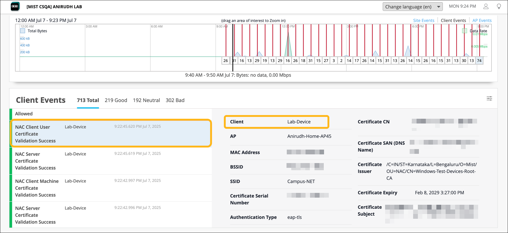Click the lightbulb help icon
The height and width of the screenshot is (233, 508).
pos(499,7)
